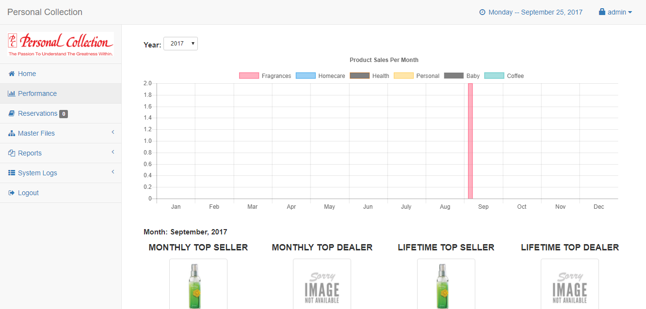Click the Personal Collection navbar title
Image resolution: width=646 pixels, height=309 pixels.
coord(45,12)
